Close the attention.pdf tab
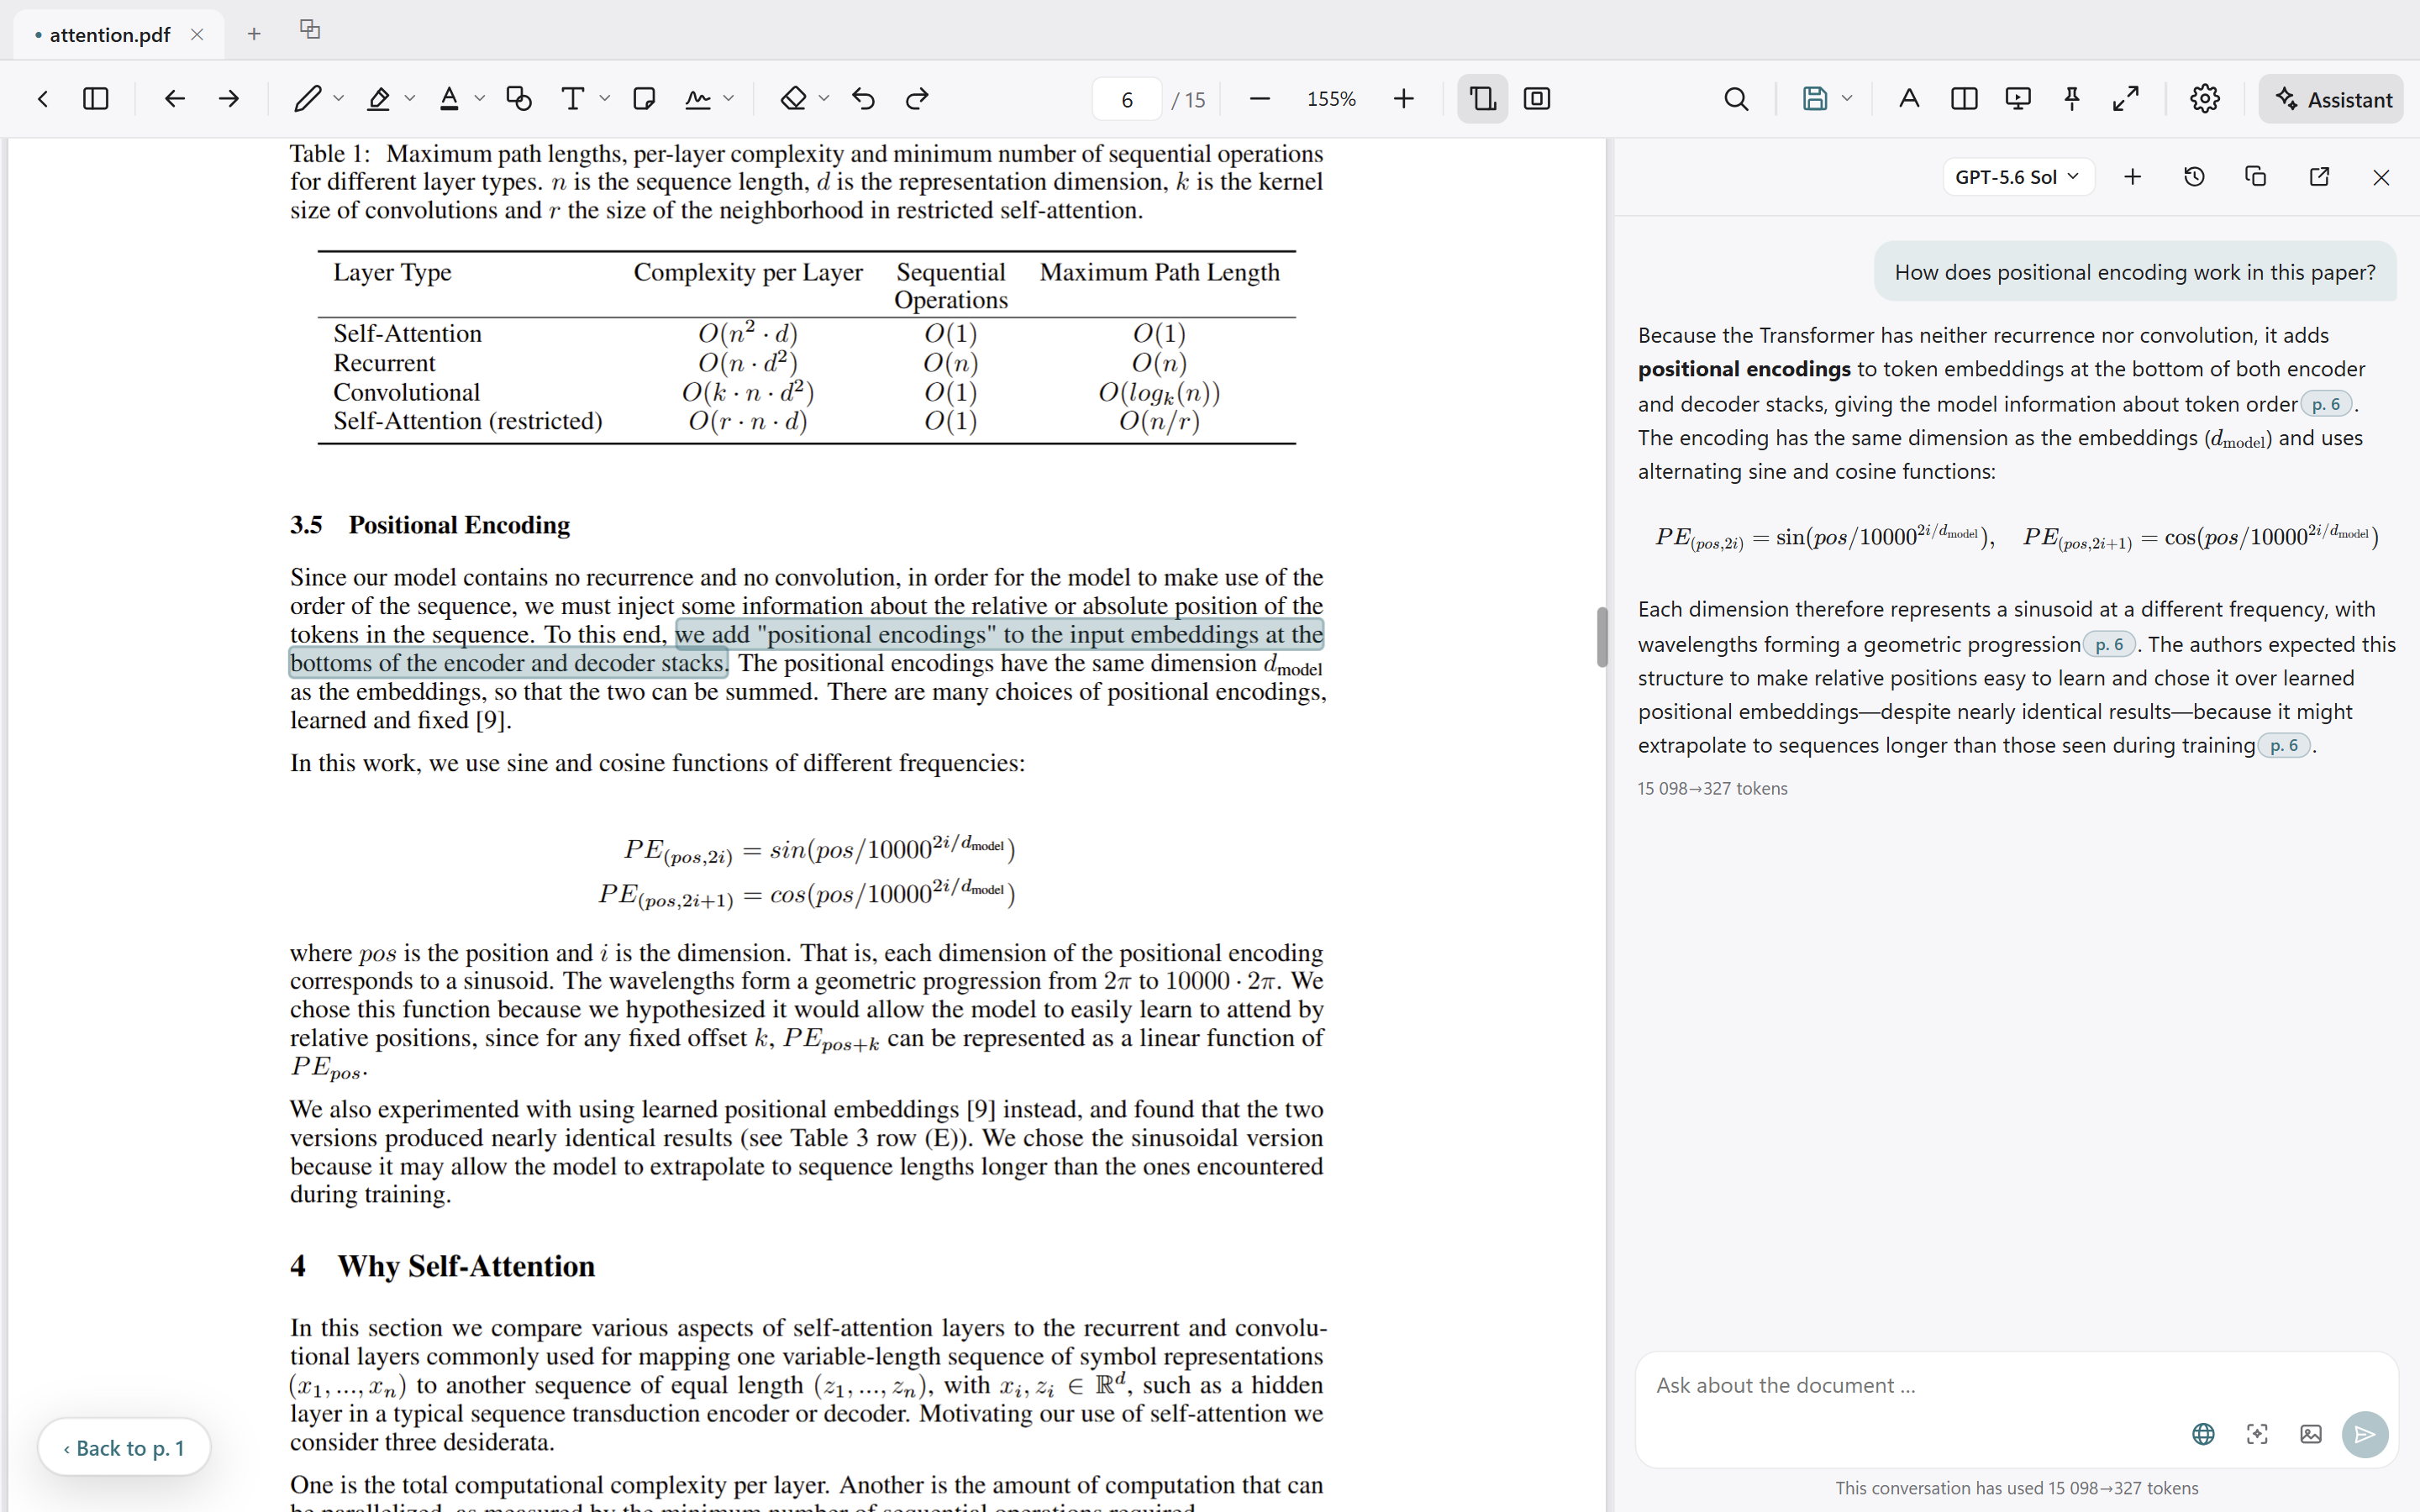The image size is (2420, 1512). tap(197, 35)
